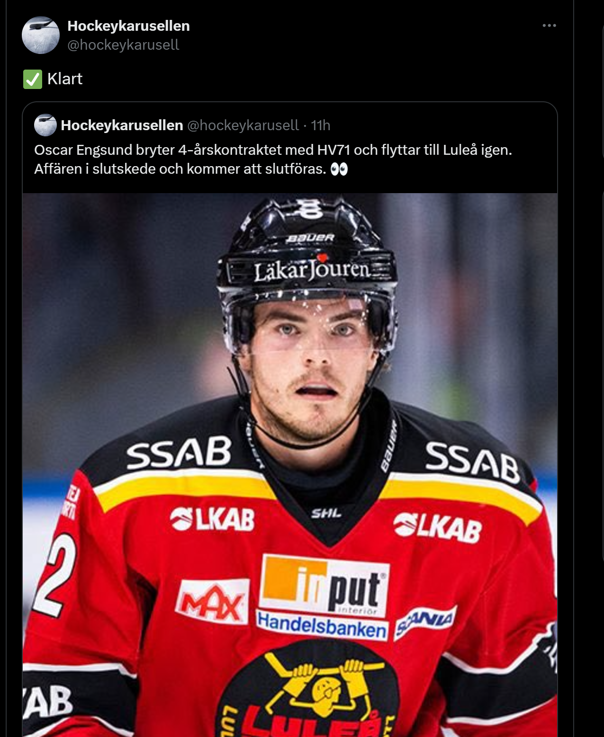Click the small avatar in the quoted tweet

click(x=45, y=125)
